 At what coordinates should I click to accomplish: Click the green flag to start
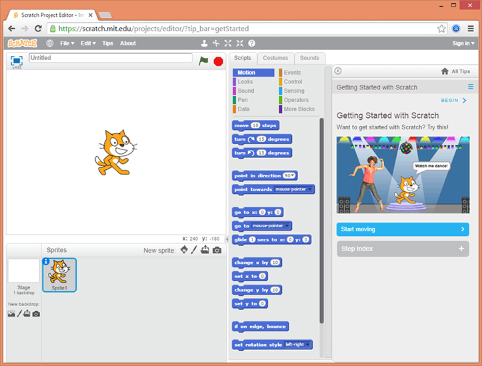pos(203,61)
